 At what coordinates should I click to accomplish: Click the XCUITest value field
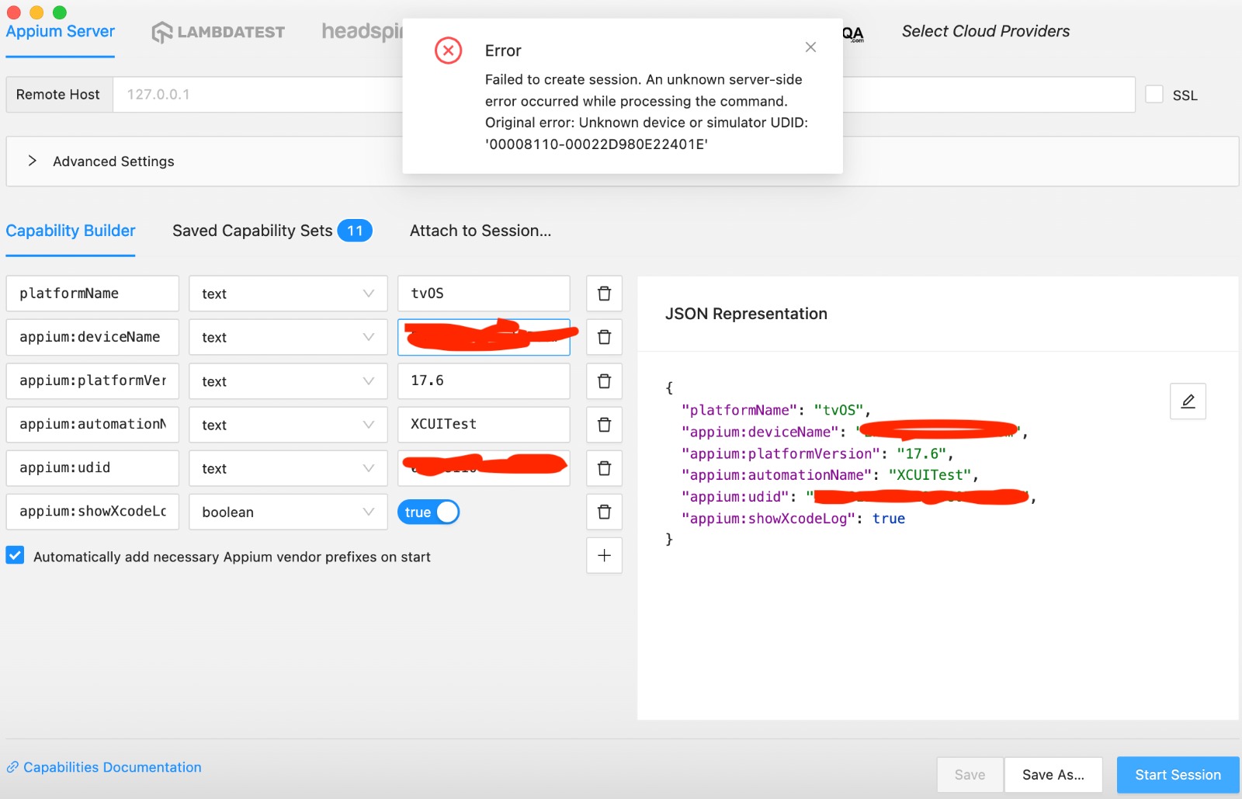[484, 425]
